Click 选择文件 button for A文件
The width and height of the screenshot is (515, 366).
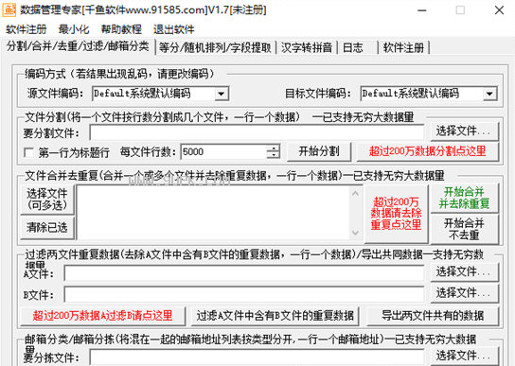(x=464, y=272)
